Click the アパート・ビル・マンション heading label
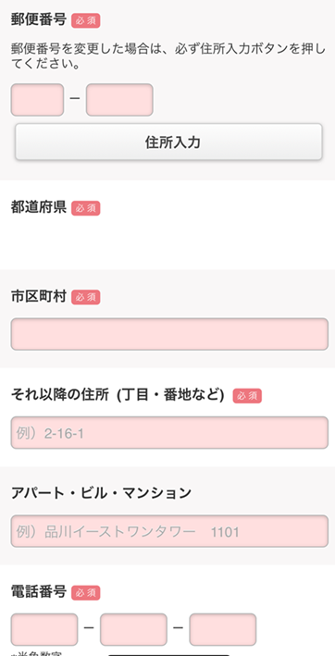Viewport: 335px width, 656px height. click(101, 493)
